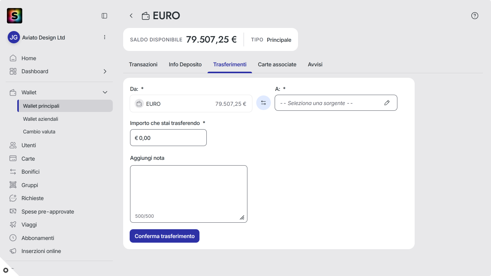Click the Dashboard grid icon
Screen dimensions: 491x276
pos(13,71)
